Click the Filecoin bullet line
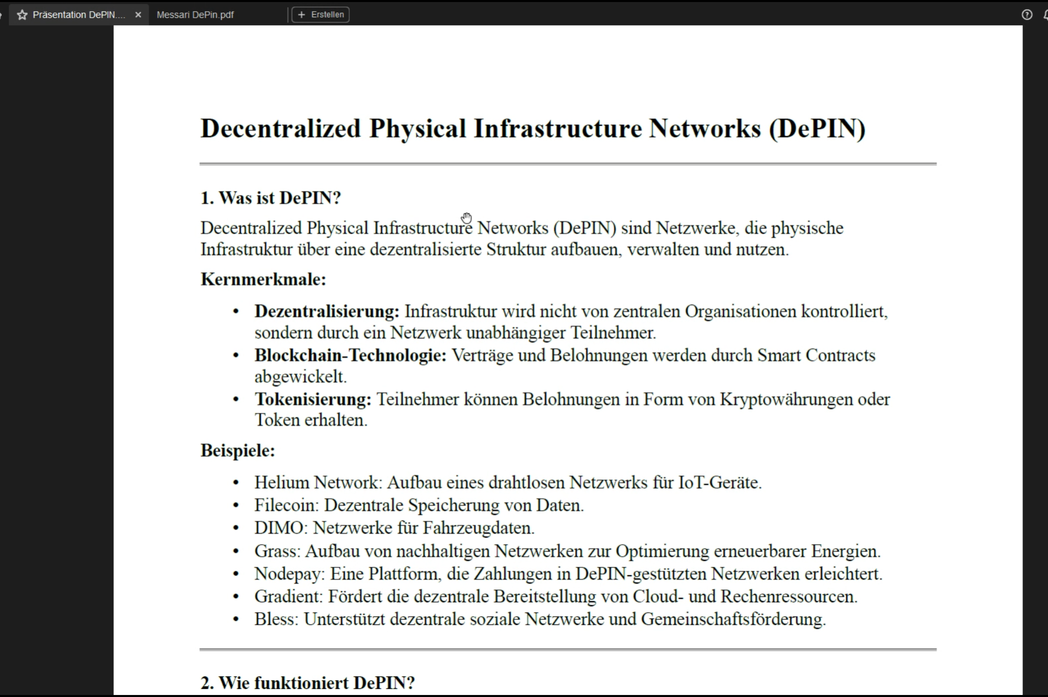 (419, 505)
